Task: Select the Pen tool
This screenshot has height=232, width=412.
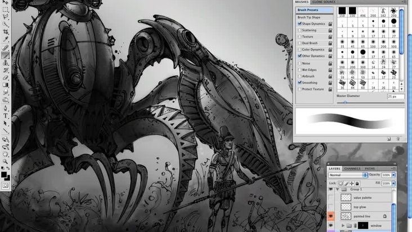Action: [5, 108]
